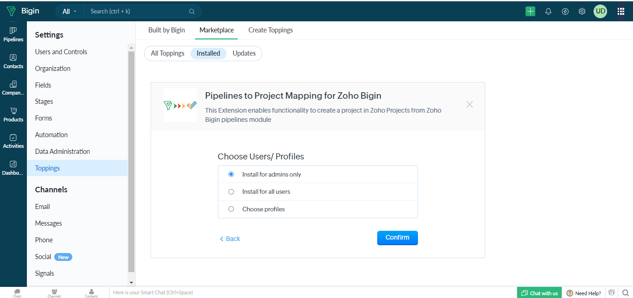
Task: Click the settings sidebar up arrow
Action: point(131,48)
